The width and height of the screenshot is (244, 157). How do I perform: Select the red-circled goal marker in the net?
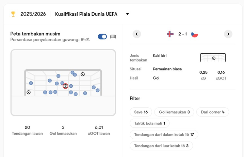coord(65,86)
